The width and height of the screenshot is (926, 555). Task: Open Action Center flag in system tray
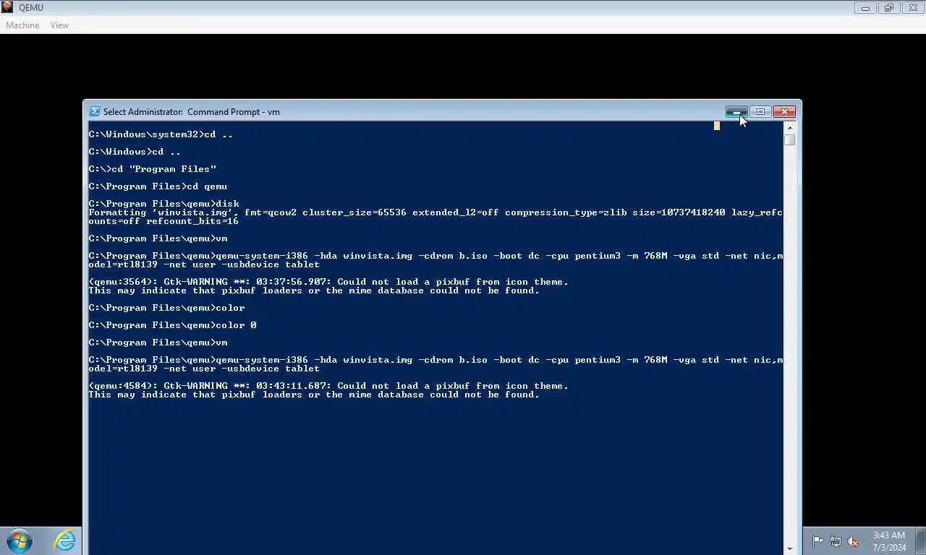[x=817, y=541]
